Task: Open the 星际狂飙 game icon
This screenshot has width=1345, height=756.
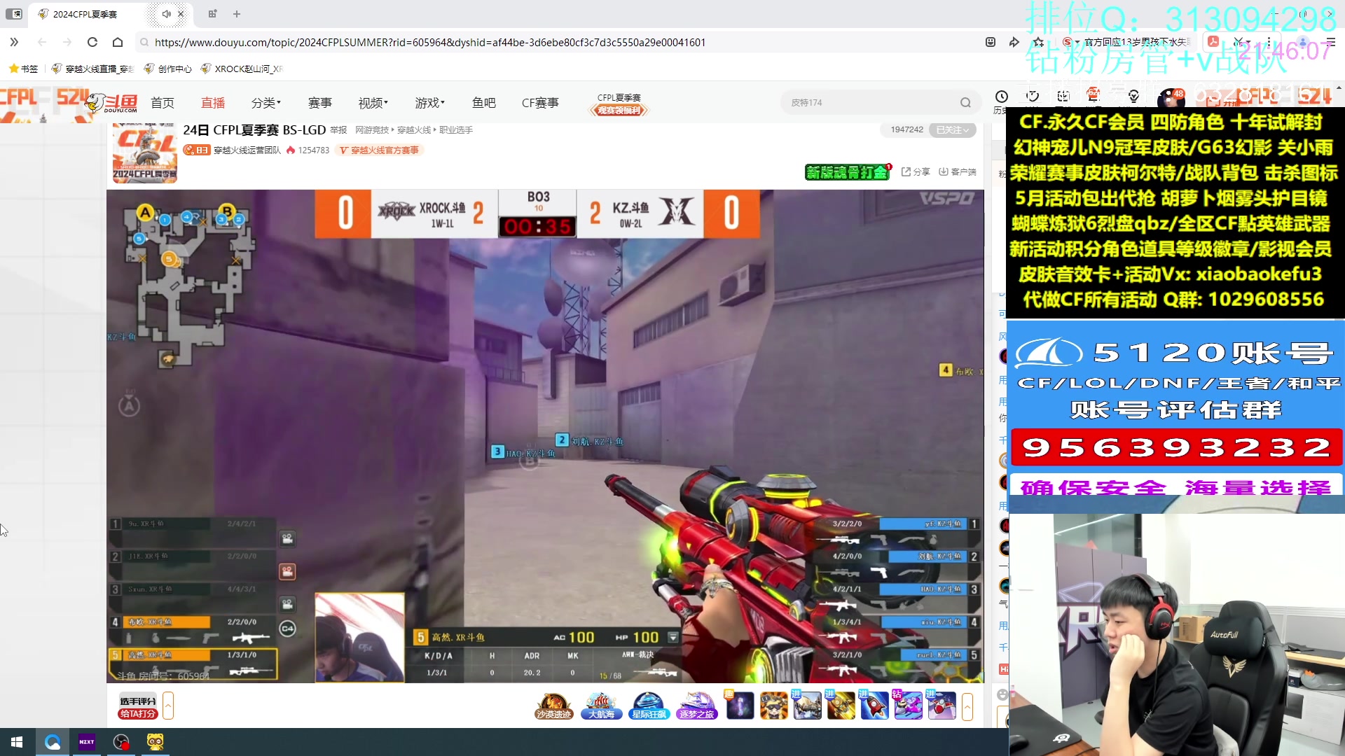Action: click(649, 706)
